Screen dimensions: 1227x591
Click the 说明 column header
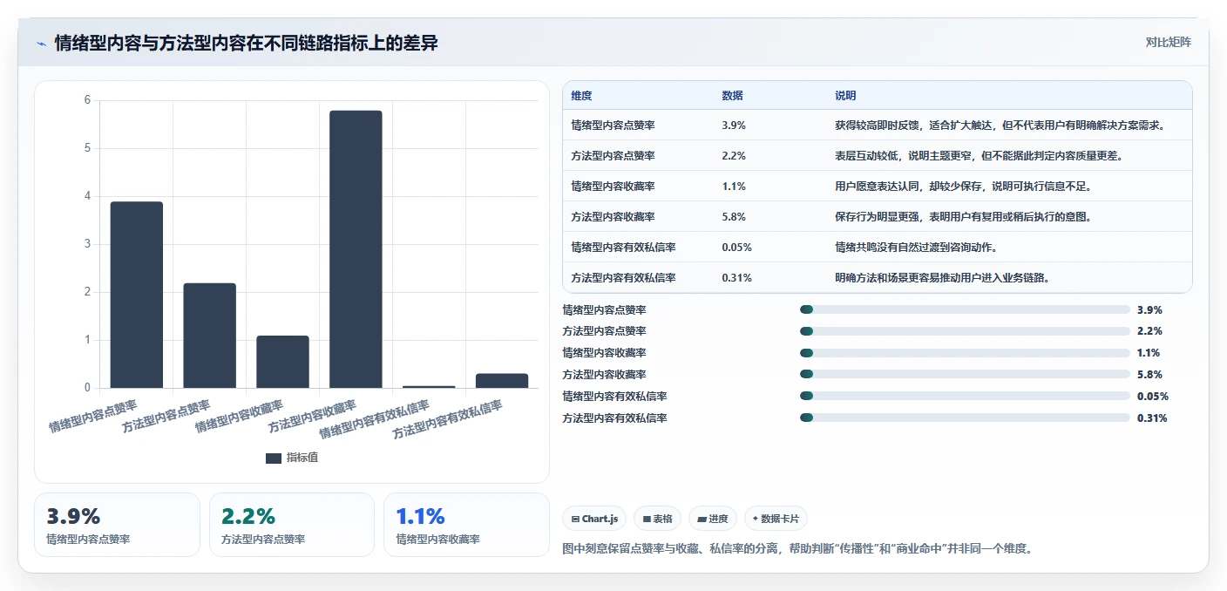point(845,96)
